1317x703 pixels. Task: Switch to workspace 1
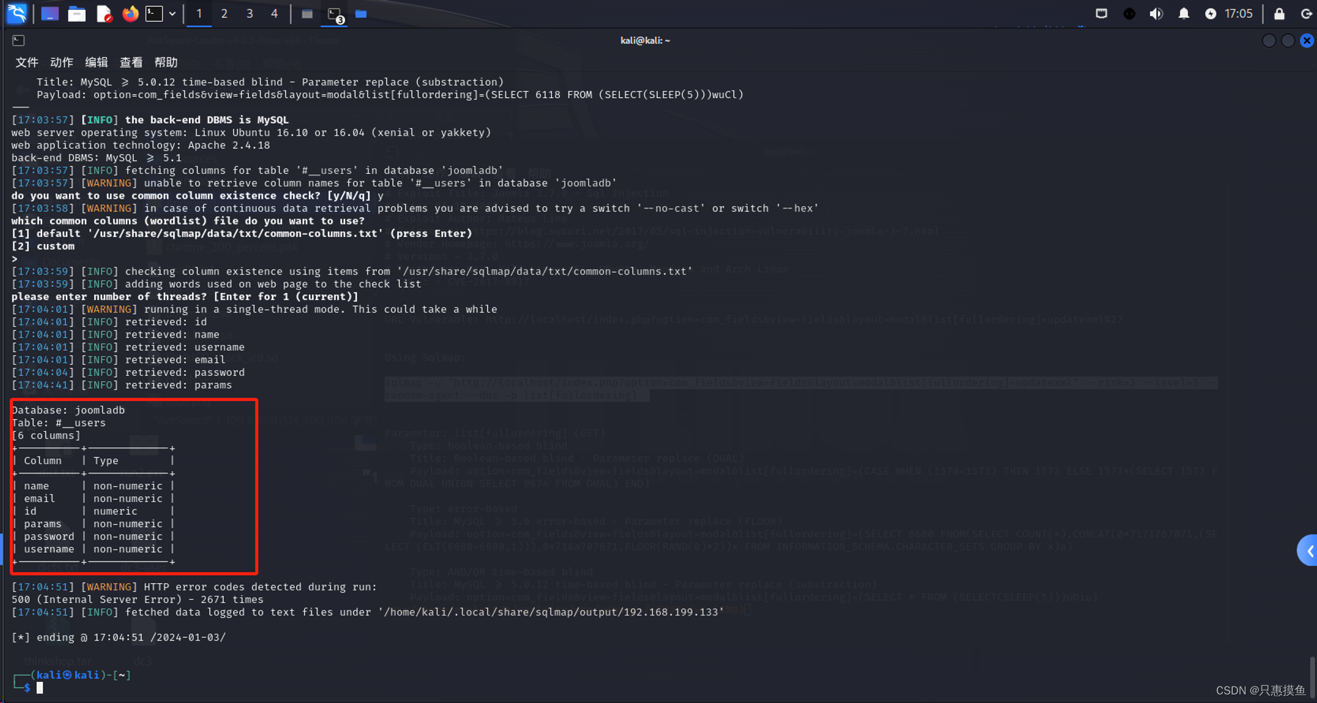tap(199, 13)
